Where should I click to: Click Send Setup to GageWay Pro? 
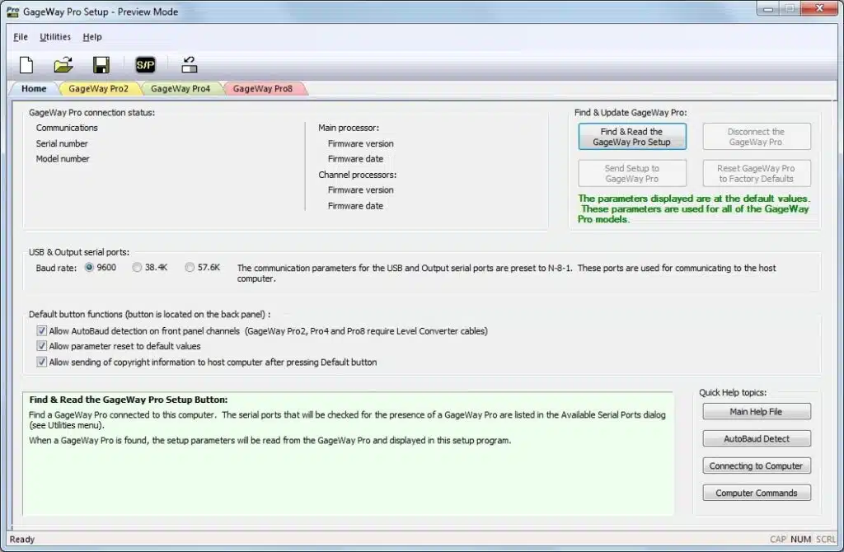coord(632,173)
